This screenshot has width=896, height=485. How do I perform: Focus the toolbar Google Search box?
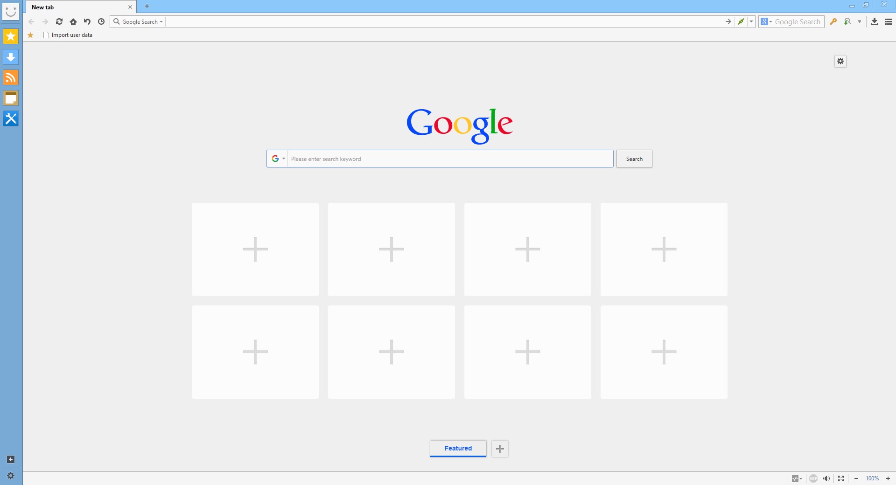click(x=798, y=21)
